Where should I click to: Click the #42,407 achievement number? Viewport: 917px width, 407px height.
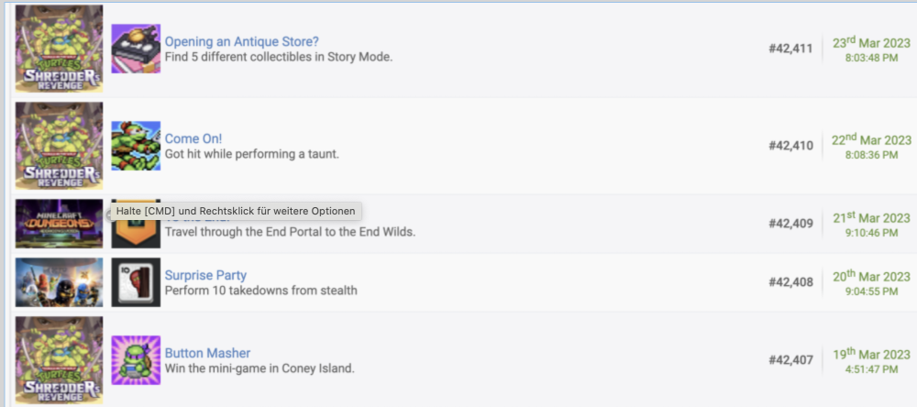pyautogui.click(x=790, y=359)
